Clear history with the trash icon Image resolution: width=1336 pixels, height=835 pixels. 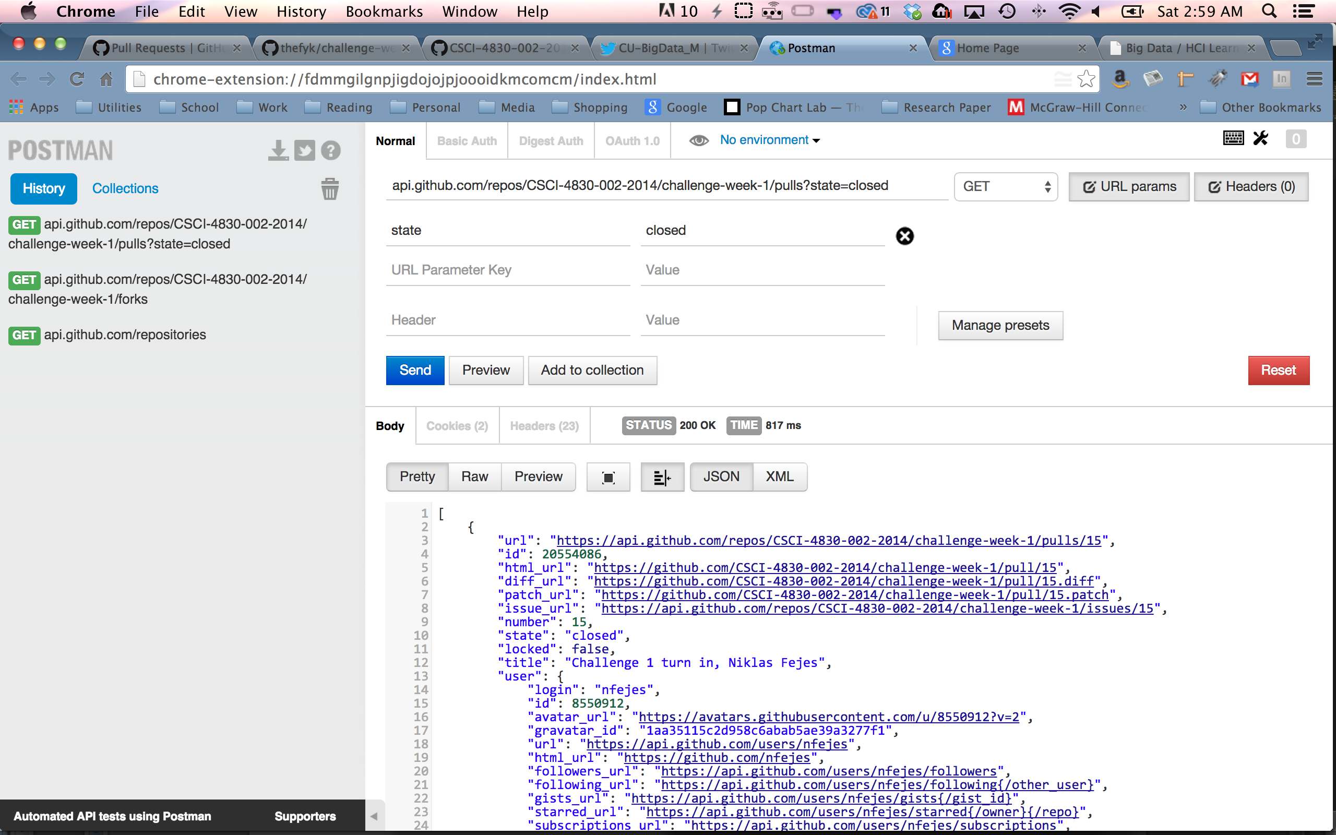(330, 189)
